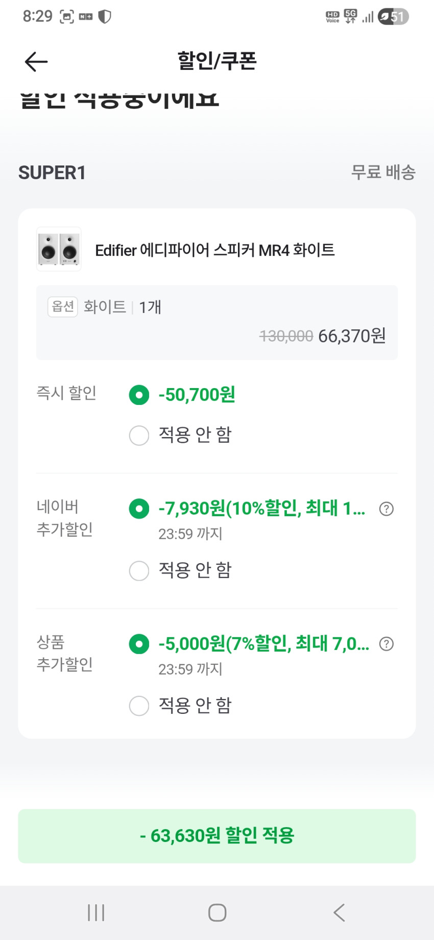Select 적용 안 함 under 즉시 할인
The image size is (434, 940).
tap(139, 436)
